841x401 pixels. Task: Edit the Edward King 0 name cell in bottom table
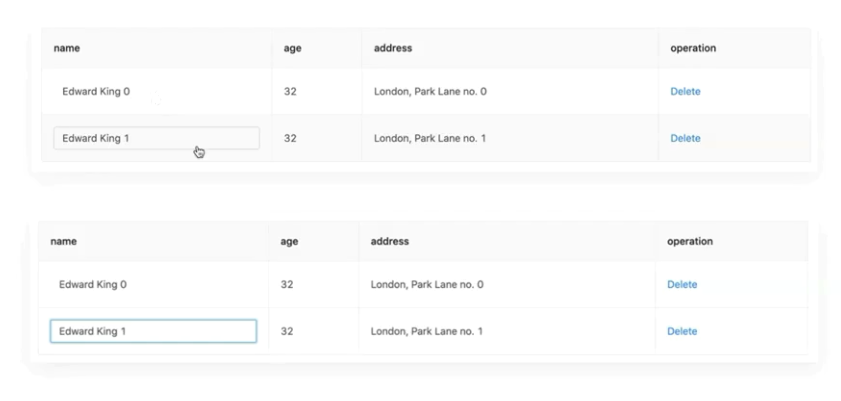tap(93, 284)
